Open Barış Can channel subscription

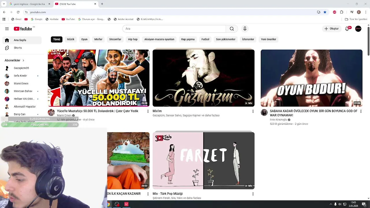pos(22,114)
